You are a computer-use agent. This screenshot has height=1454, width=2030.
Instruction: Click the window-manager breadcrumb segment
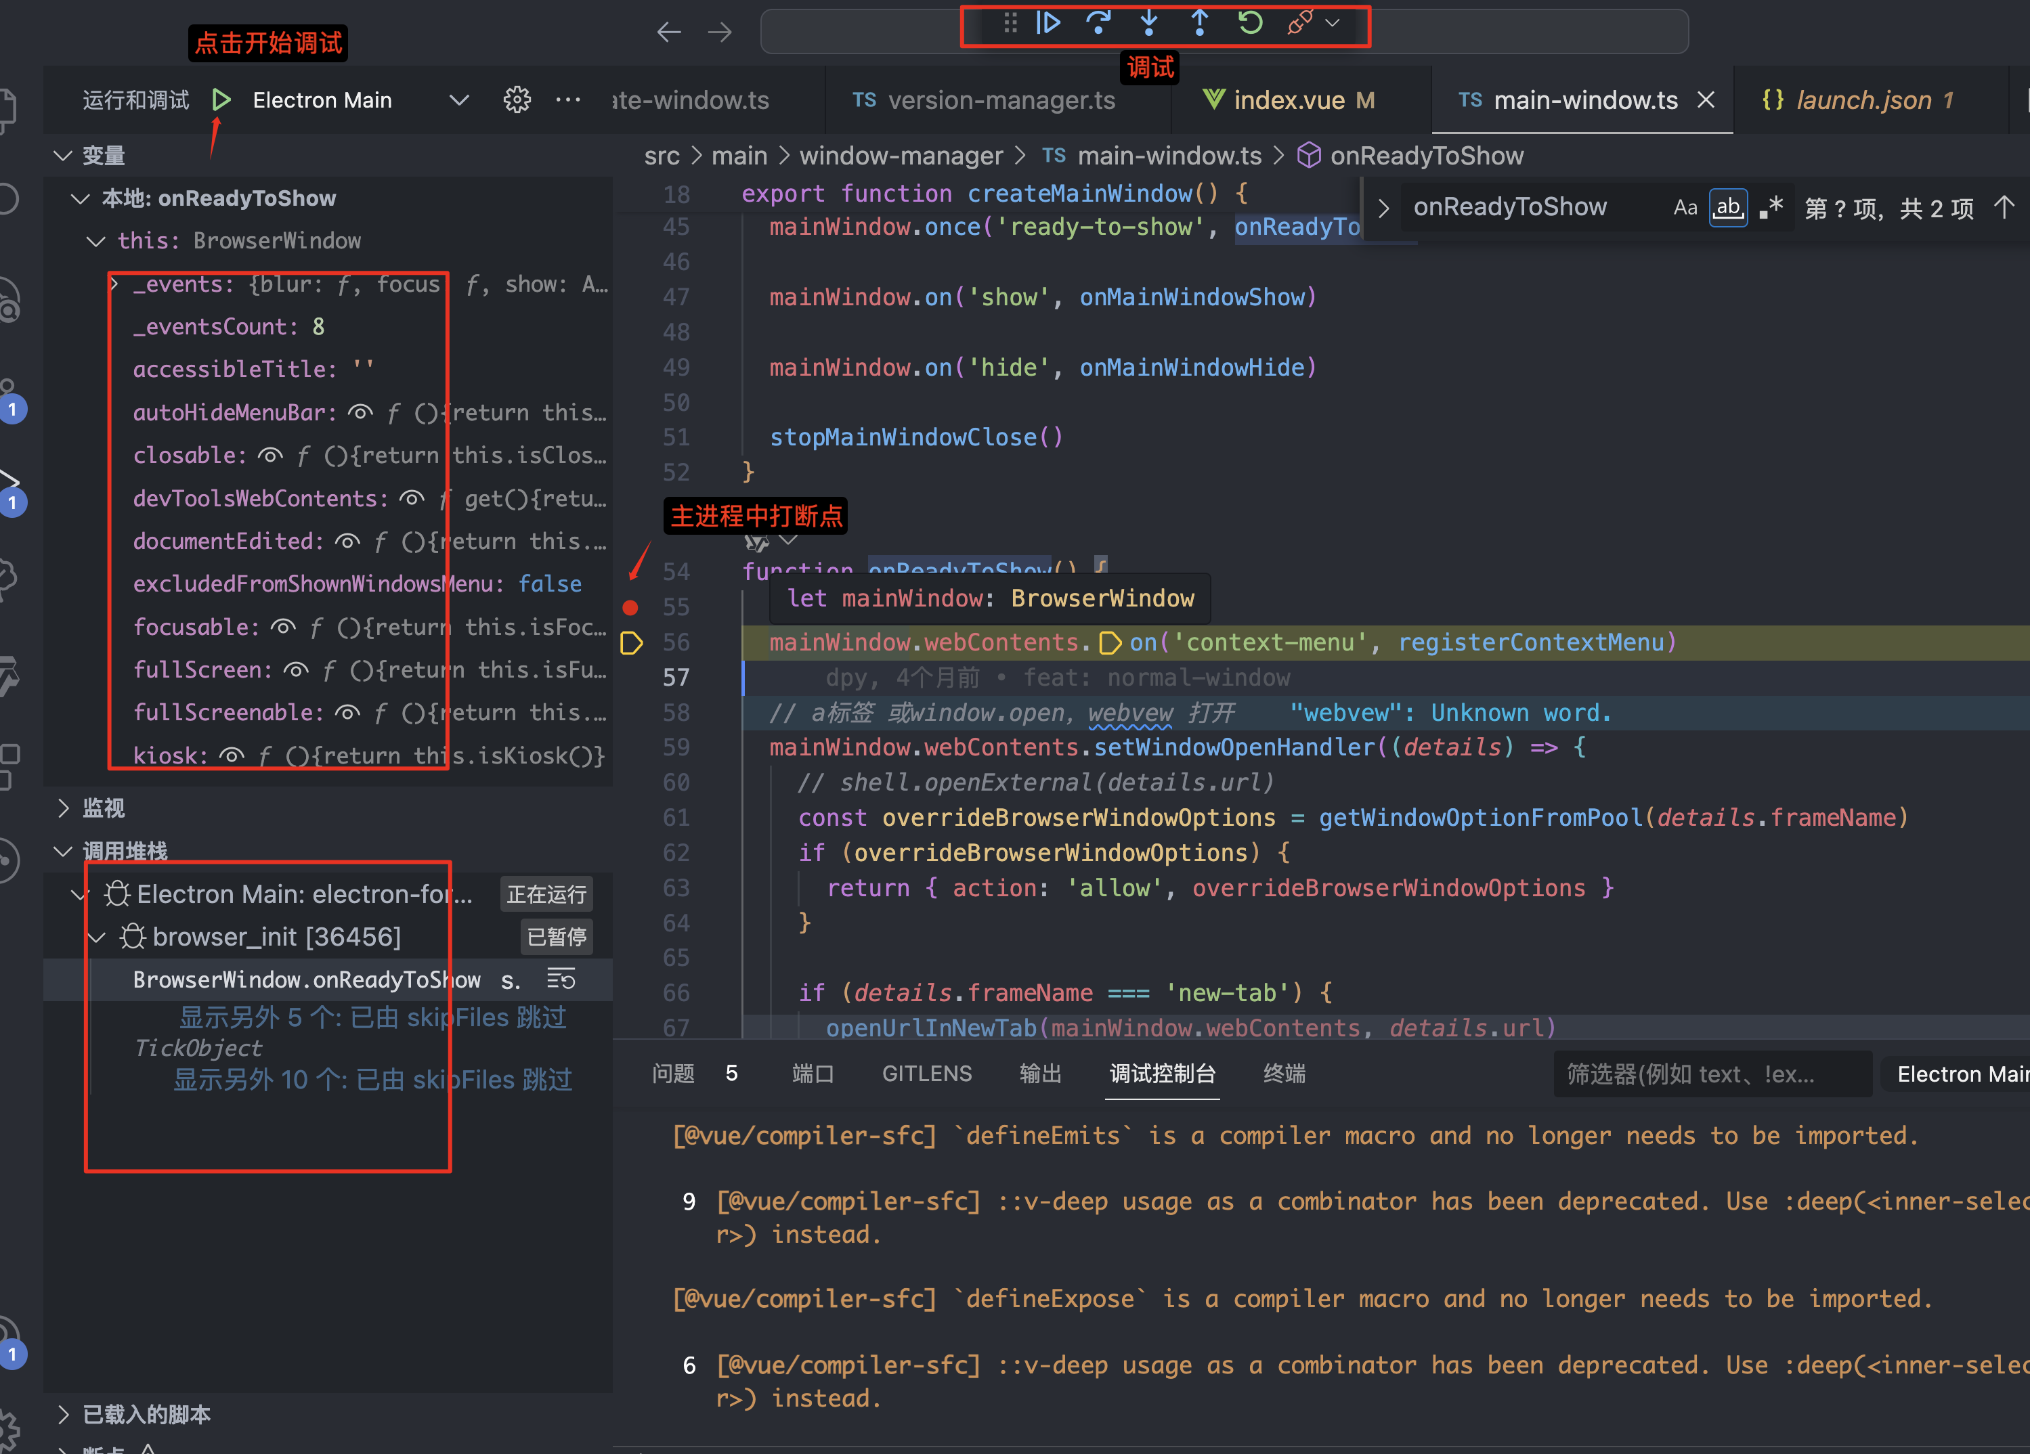[901, 156]
